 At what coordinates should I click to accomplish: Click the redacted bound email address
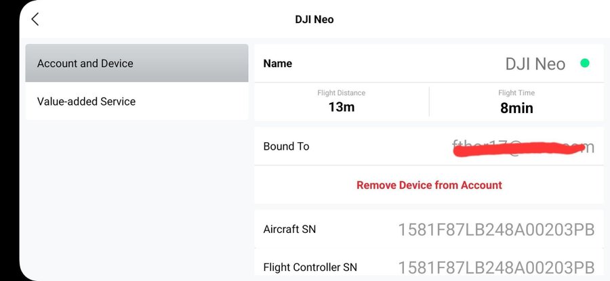point(523,147)
